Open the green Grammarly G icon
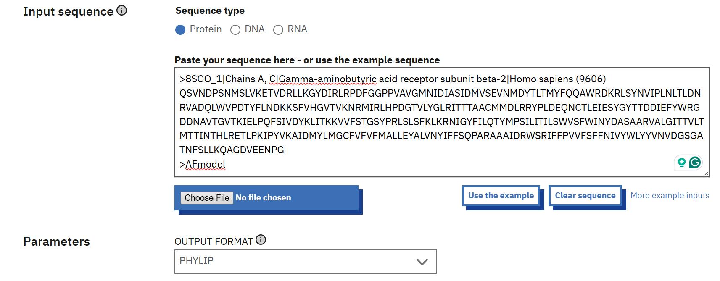Image resolution: width=720 pixels, height=281 pixels. click(695, 163)
